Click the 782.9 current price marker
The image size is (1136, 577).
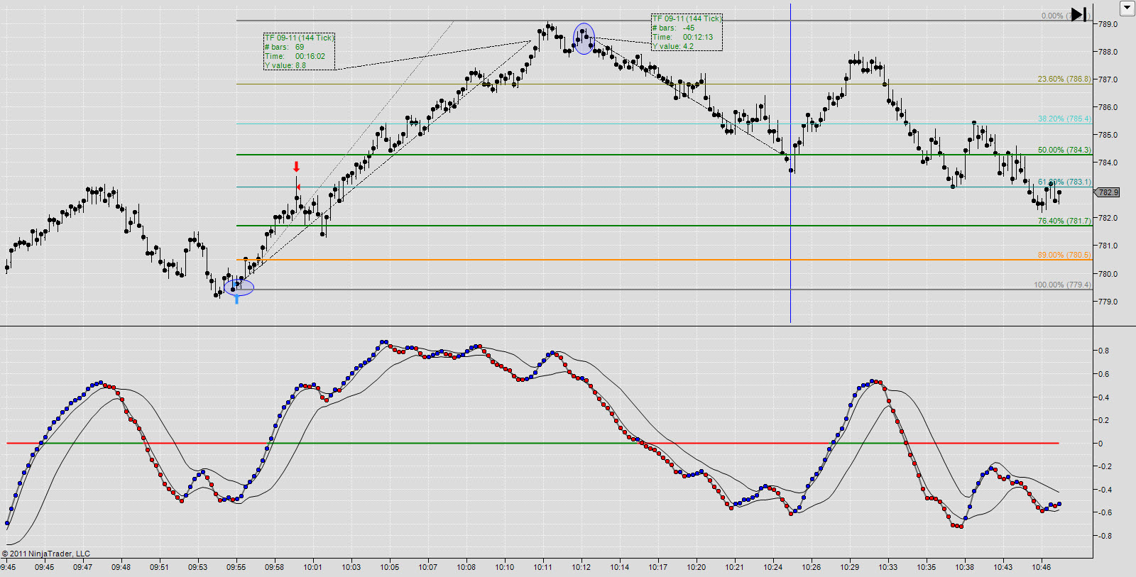click(1108, 192)
